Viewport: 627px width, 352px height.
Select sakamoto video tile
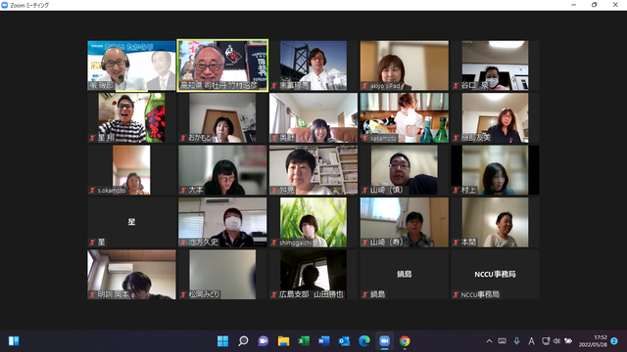pos(405,117)
